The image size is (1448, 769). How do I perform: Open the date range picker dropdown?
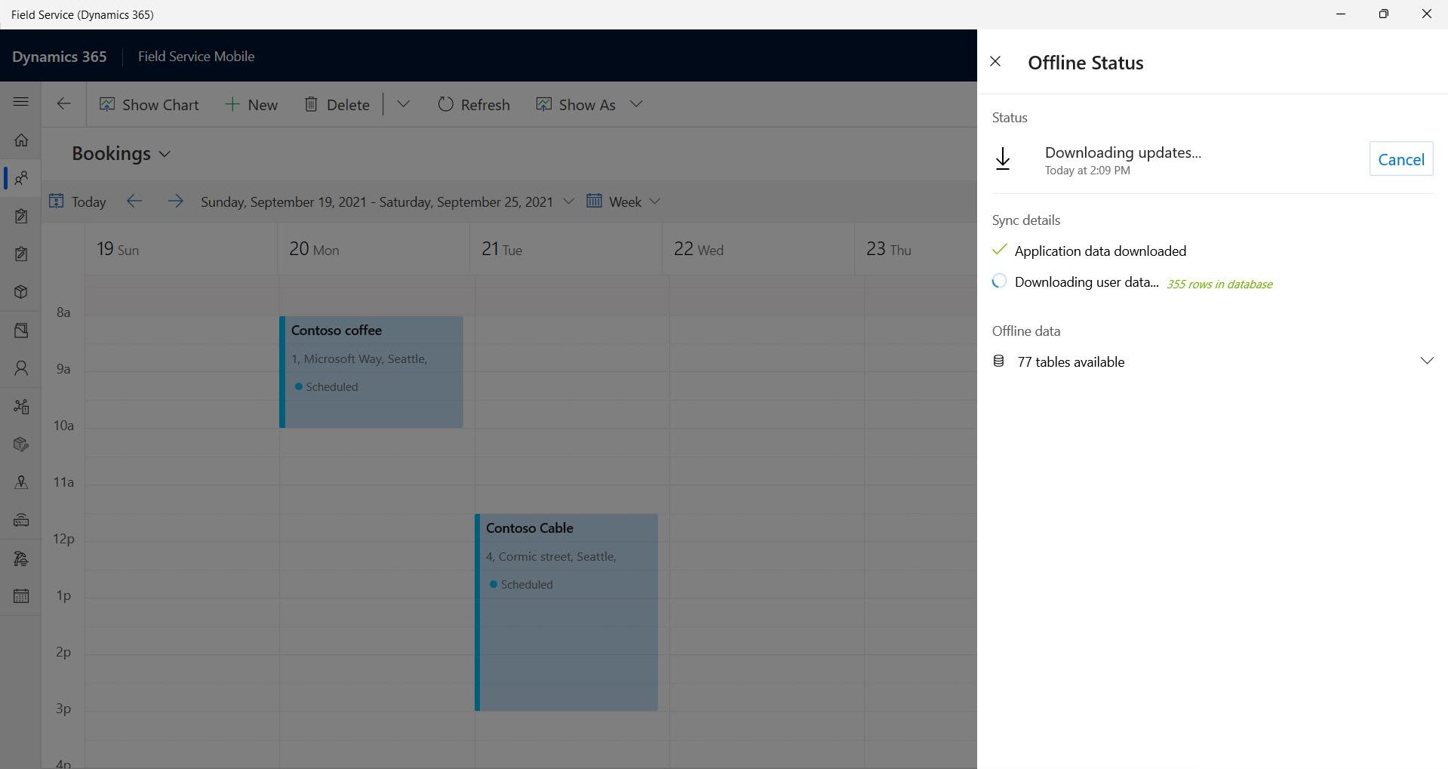pyautogui.click(x=569, y=201)
